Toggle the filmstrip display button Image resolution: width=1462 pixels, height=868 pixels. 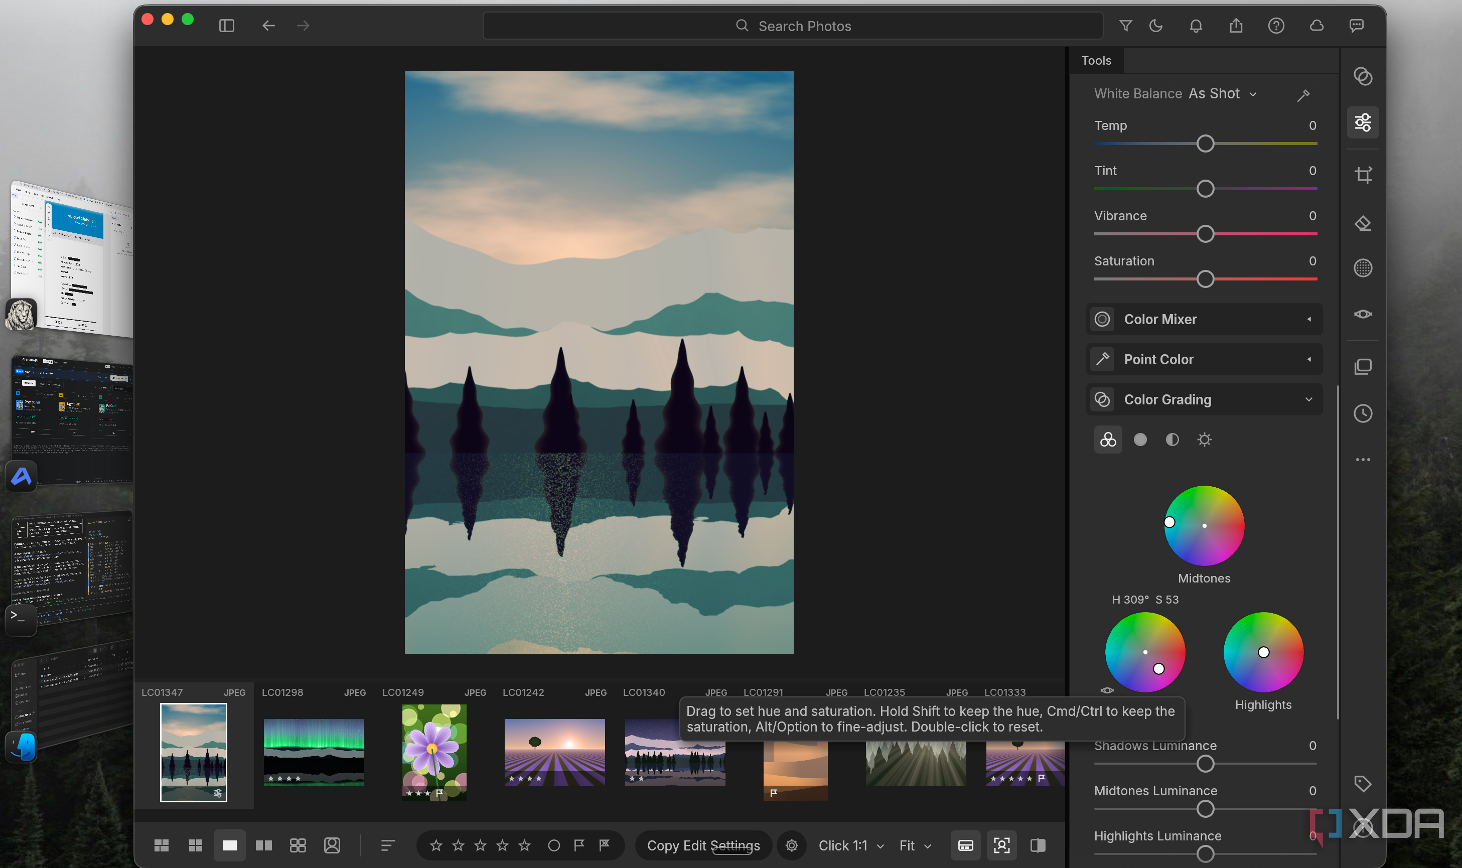point(965,845)
